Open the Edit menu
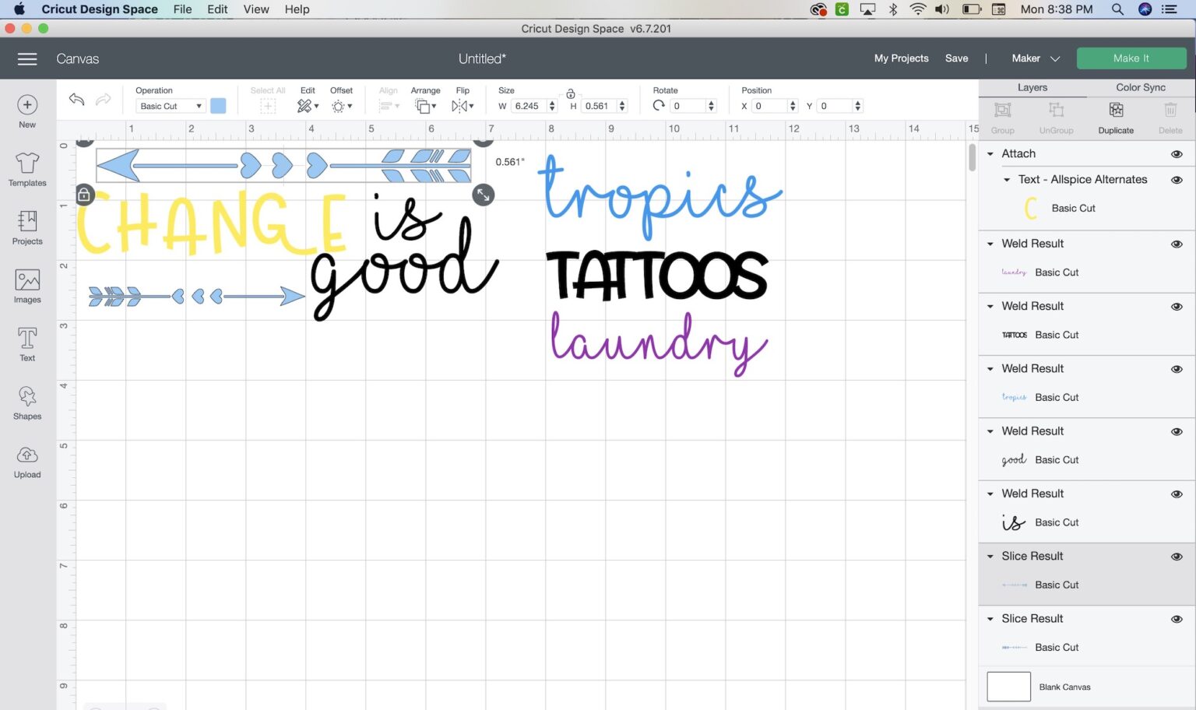 [x=217, y=9]
